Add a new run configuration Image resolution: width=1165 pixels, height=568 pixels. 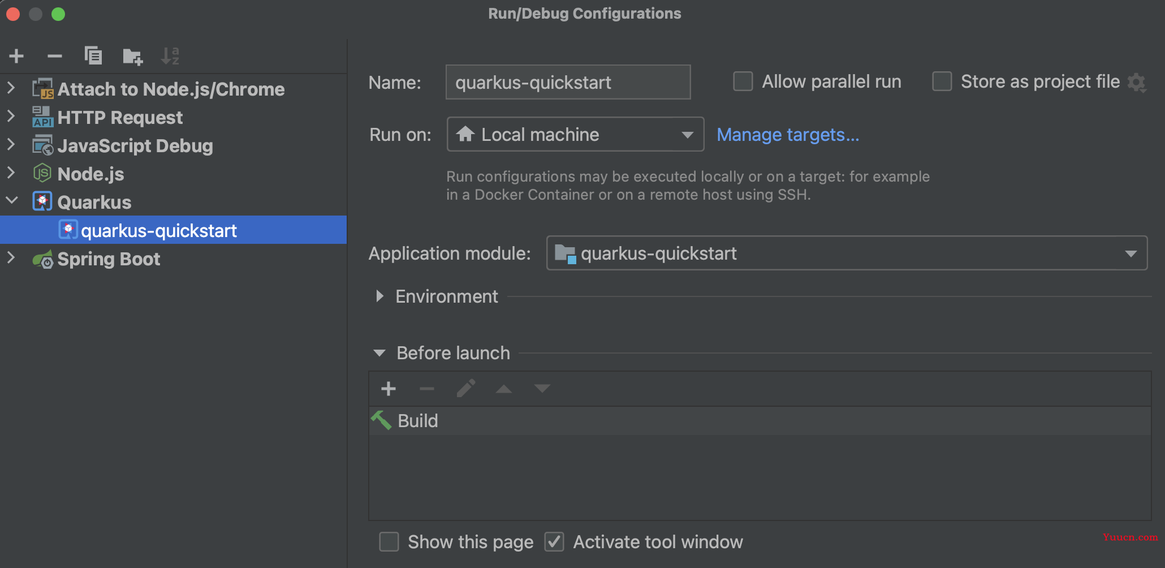click(x=16, y=56)
